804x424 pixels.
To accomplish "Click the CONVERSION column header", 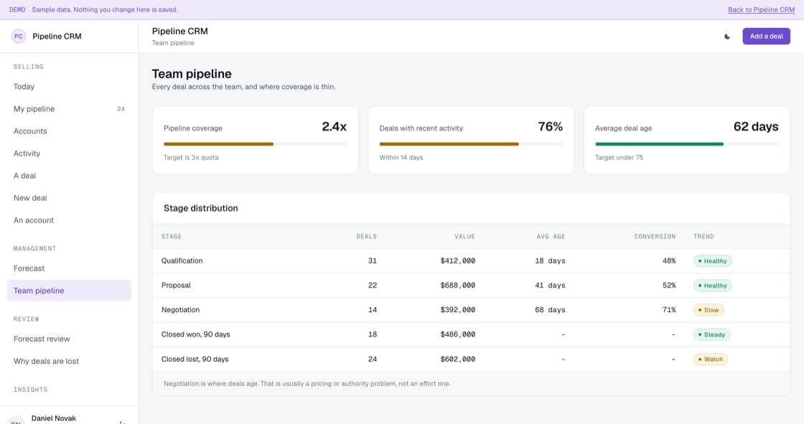I will tap(655, 236).
